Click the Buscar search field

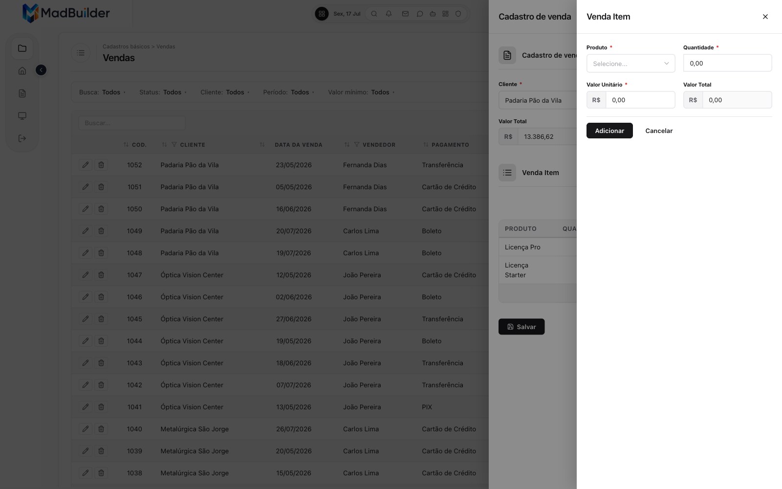pos(132,123)
